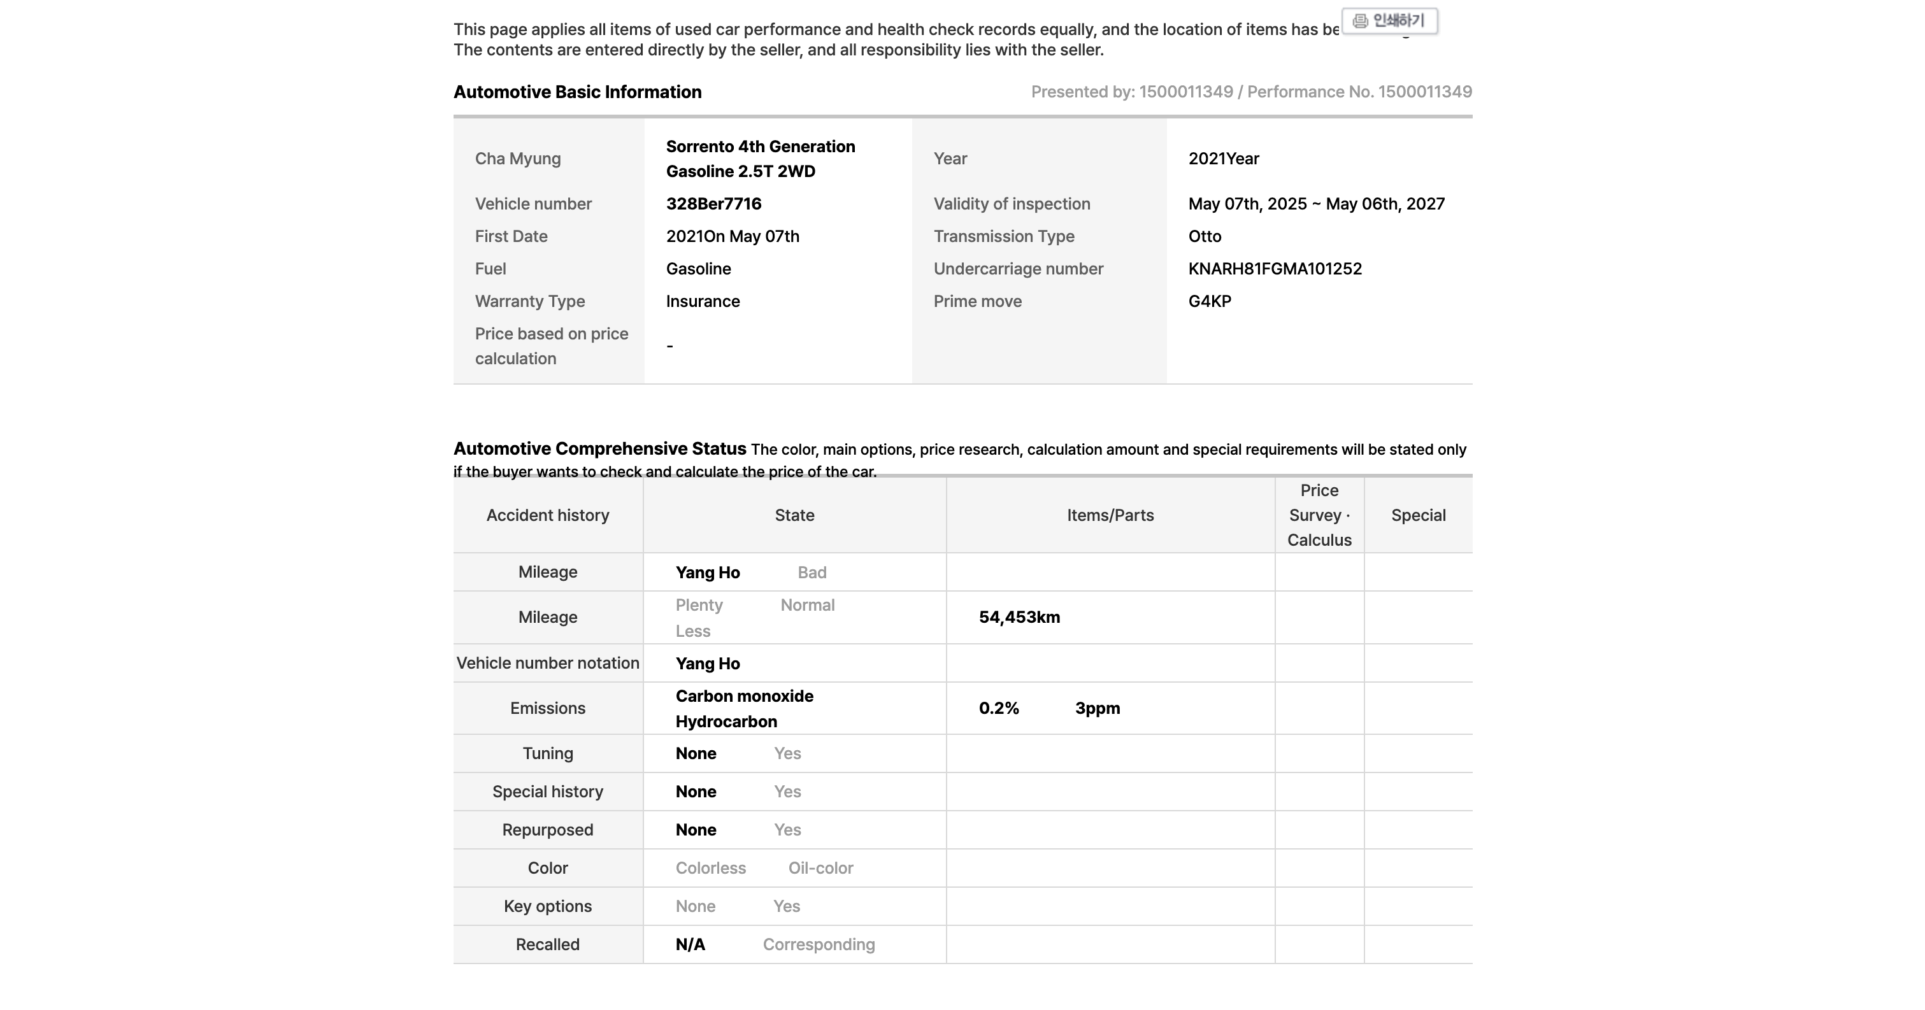Select Normal mileage state option
Image resolution: width=1925 pixels, height=1010 pixels.
(x=807, y=605)
